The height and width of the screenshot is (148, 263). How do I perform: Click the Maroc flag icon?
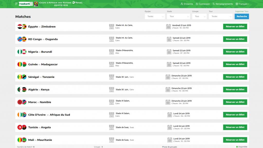[20, 102]
